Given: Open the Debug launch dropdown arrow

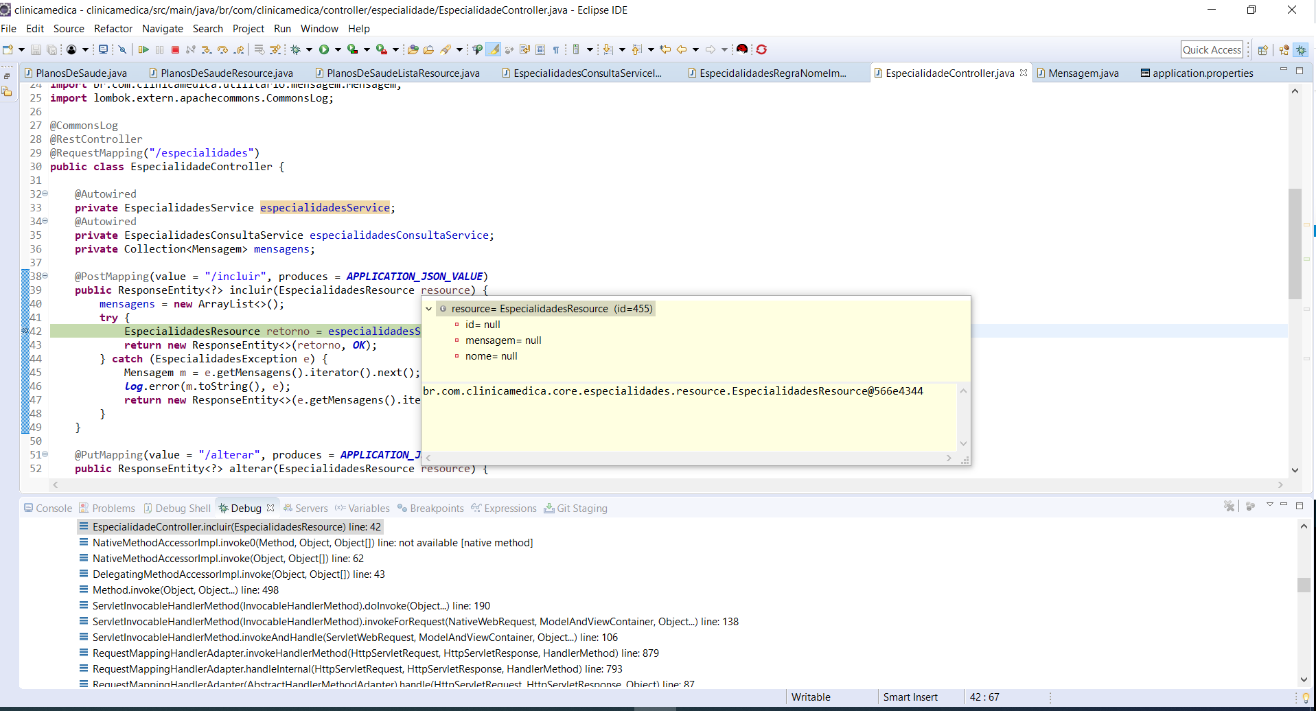Looking at the screenshot, I should click(309, 49).
